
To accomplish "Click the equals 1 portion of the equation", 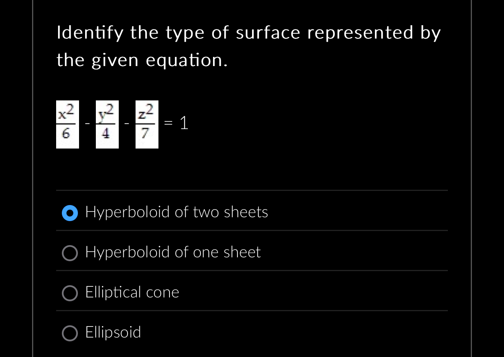I will coord(176,123).
